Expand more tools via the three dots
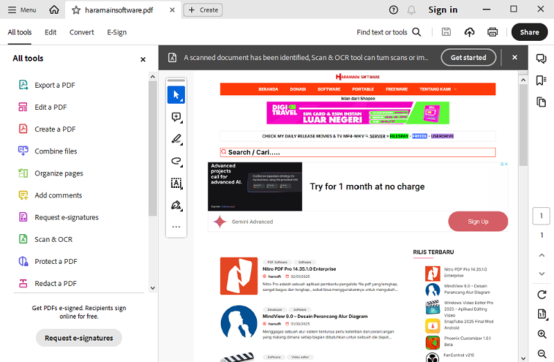 (x=176, y=227)
